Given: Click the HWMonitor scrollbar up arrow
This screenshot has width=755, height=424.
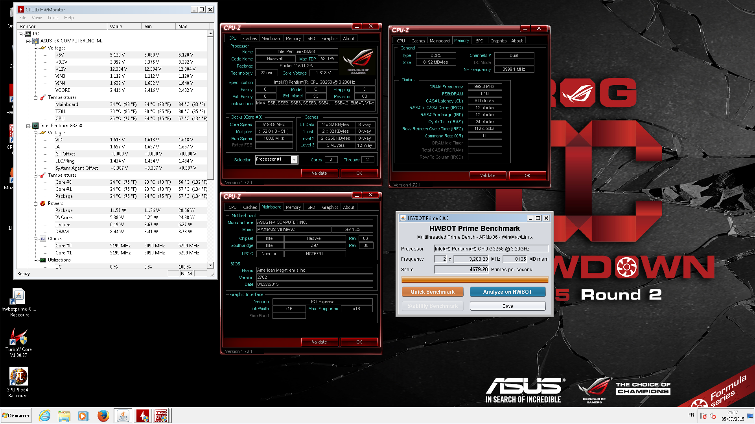Looking at the screenshot, I should tap(210, 34).
